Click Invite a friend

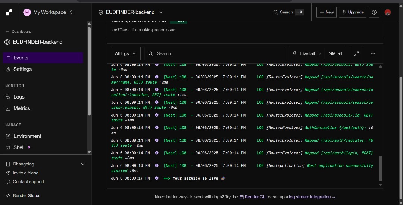pyautogui.click(x=26, y=173)
